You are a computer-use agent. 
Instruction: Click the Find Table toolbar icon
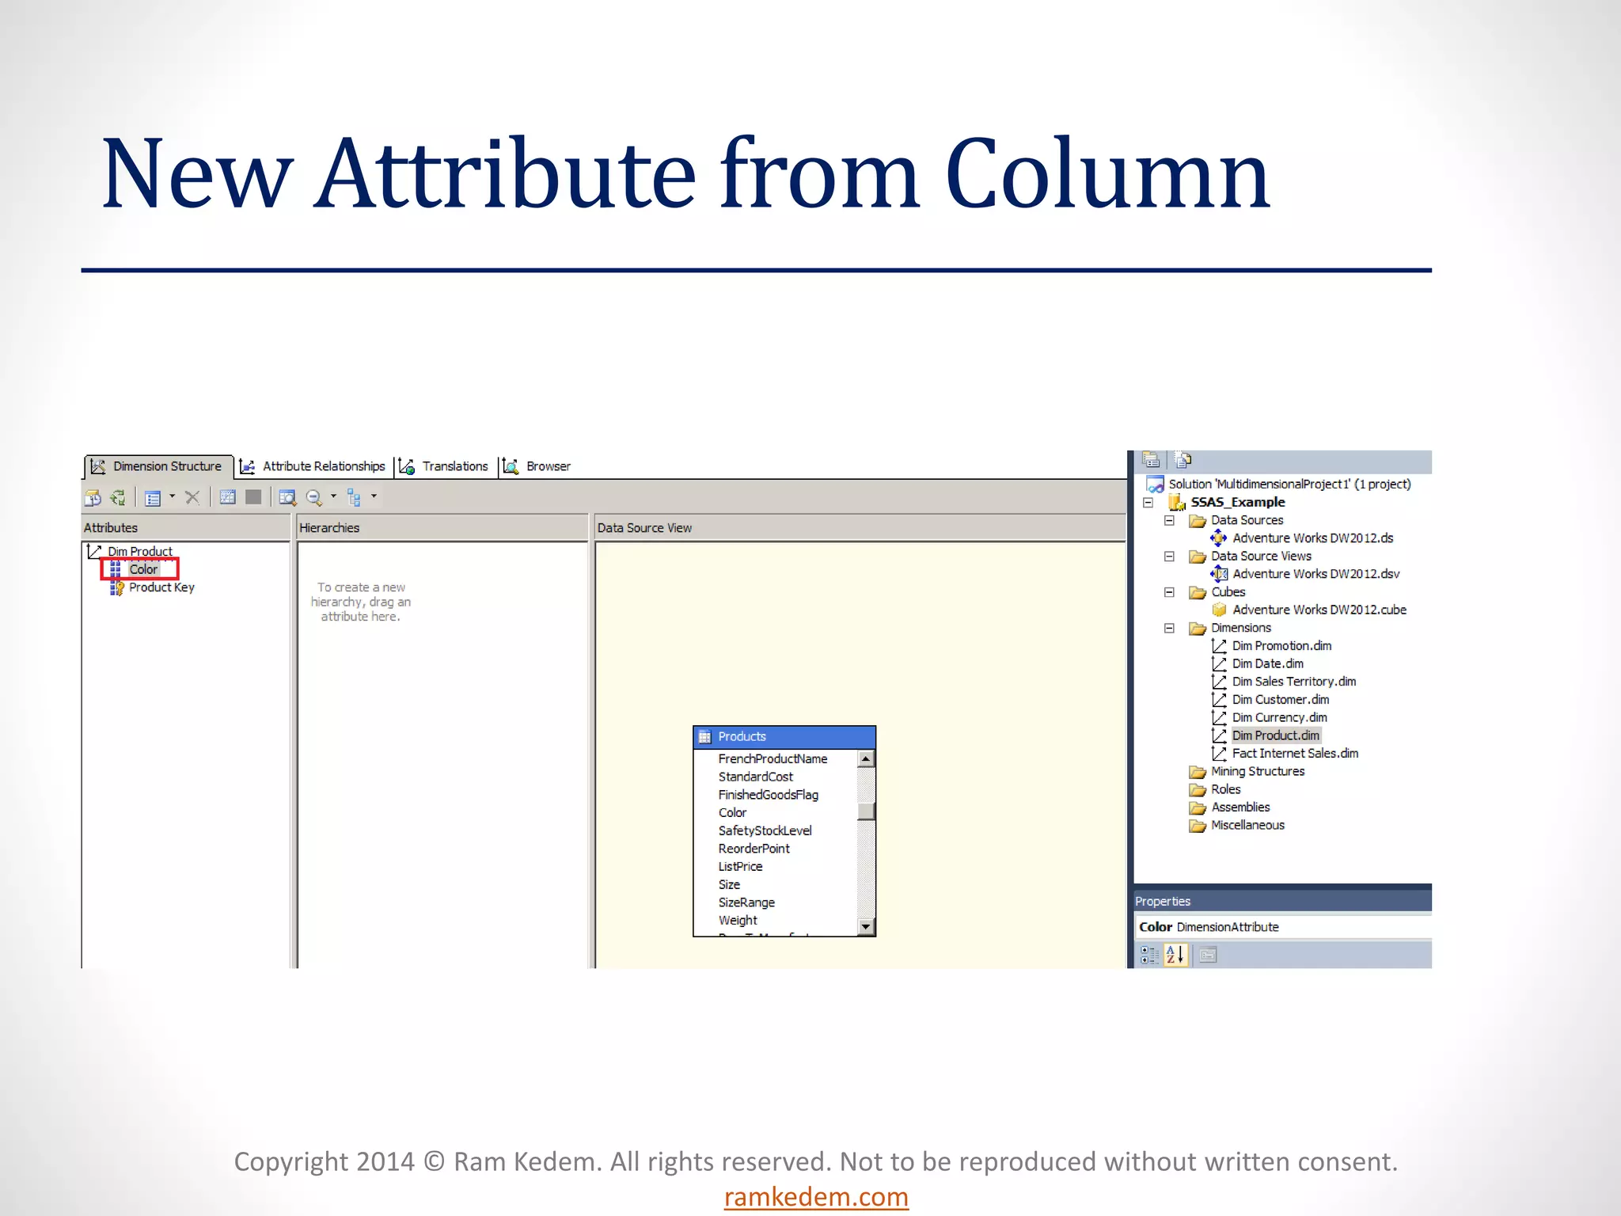pos(287,498)
